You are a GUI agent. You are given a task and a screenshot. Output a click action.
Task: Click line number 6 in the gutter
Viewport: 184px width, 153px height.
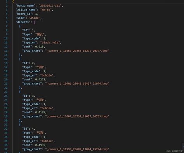click(x=7, y=22)
